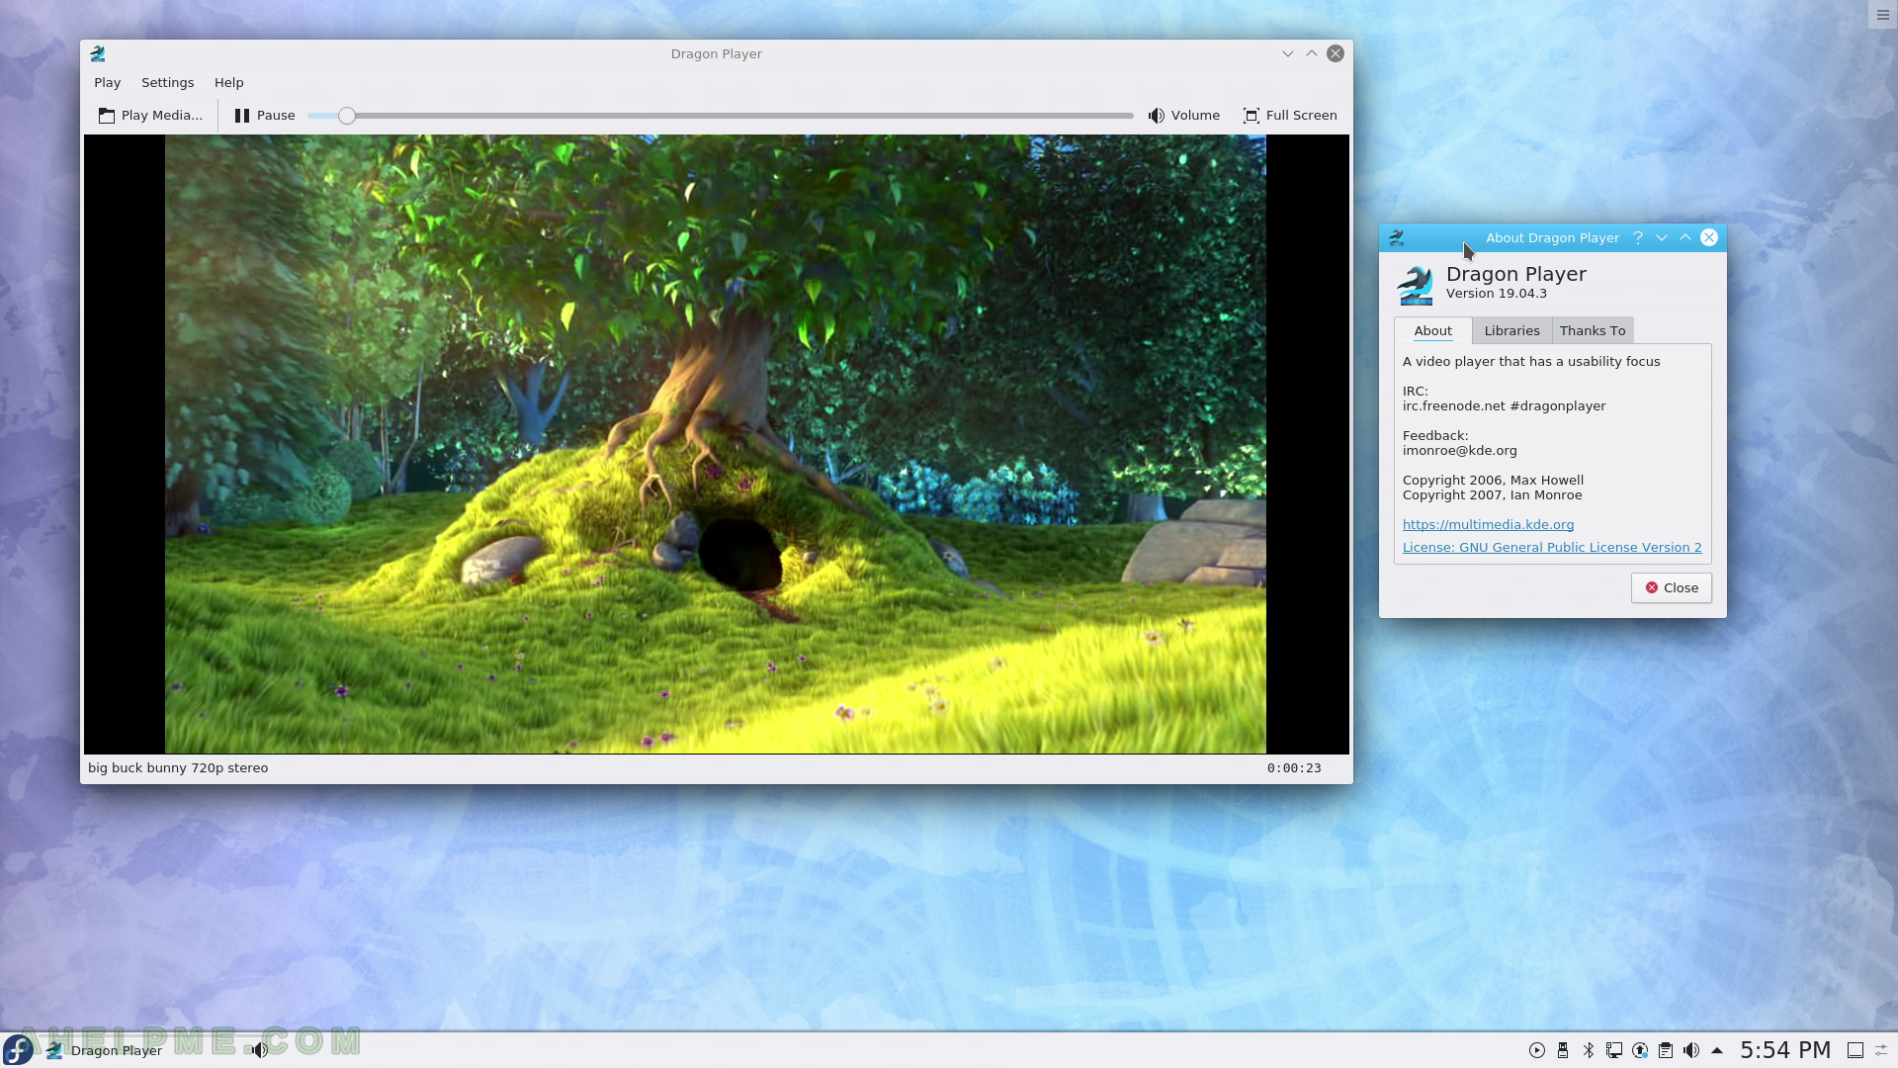Screen dimensions: 1898x1068
Task: Click the About dialog title bar icon
Action: pyautogui.click(x=1396, y=238)
